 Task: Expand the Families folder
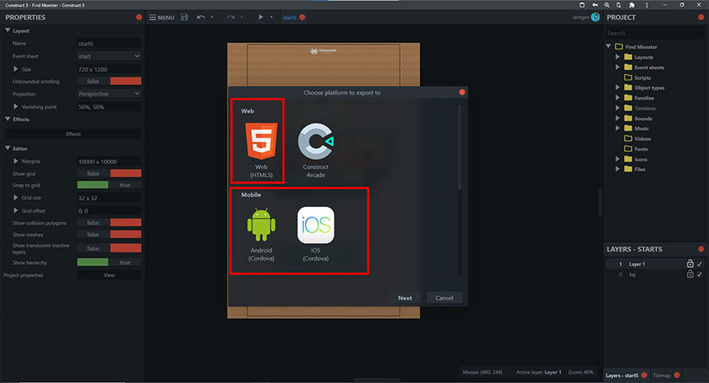(617, 98)
